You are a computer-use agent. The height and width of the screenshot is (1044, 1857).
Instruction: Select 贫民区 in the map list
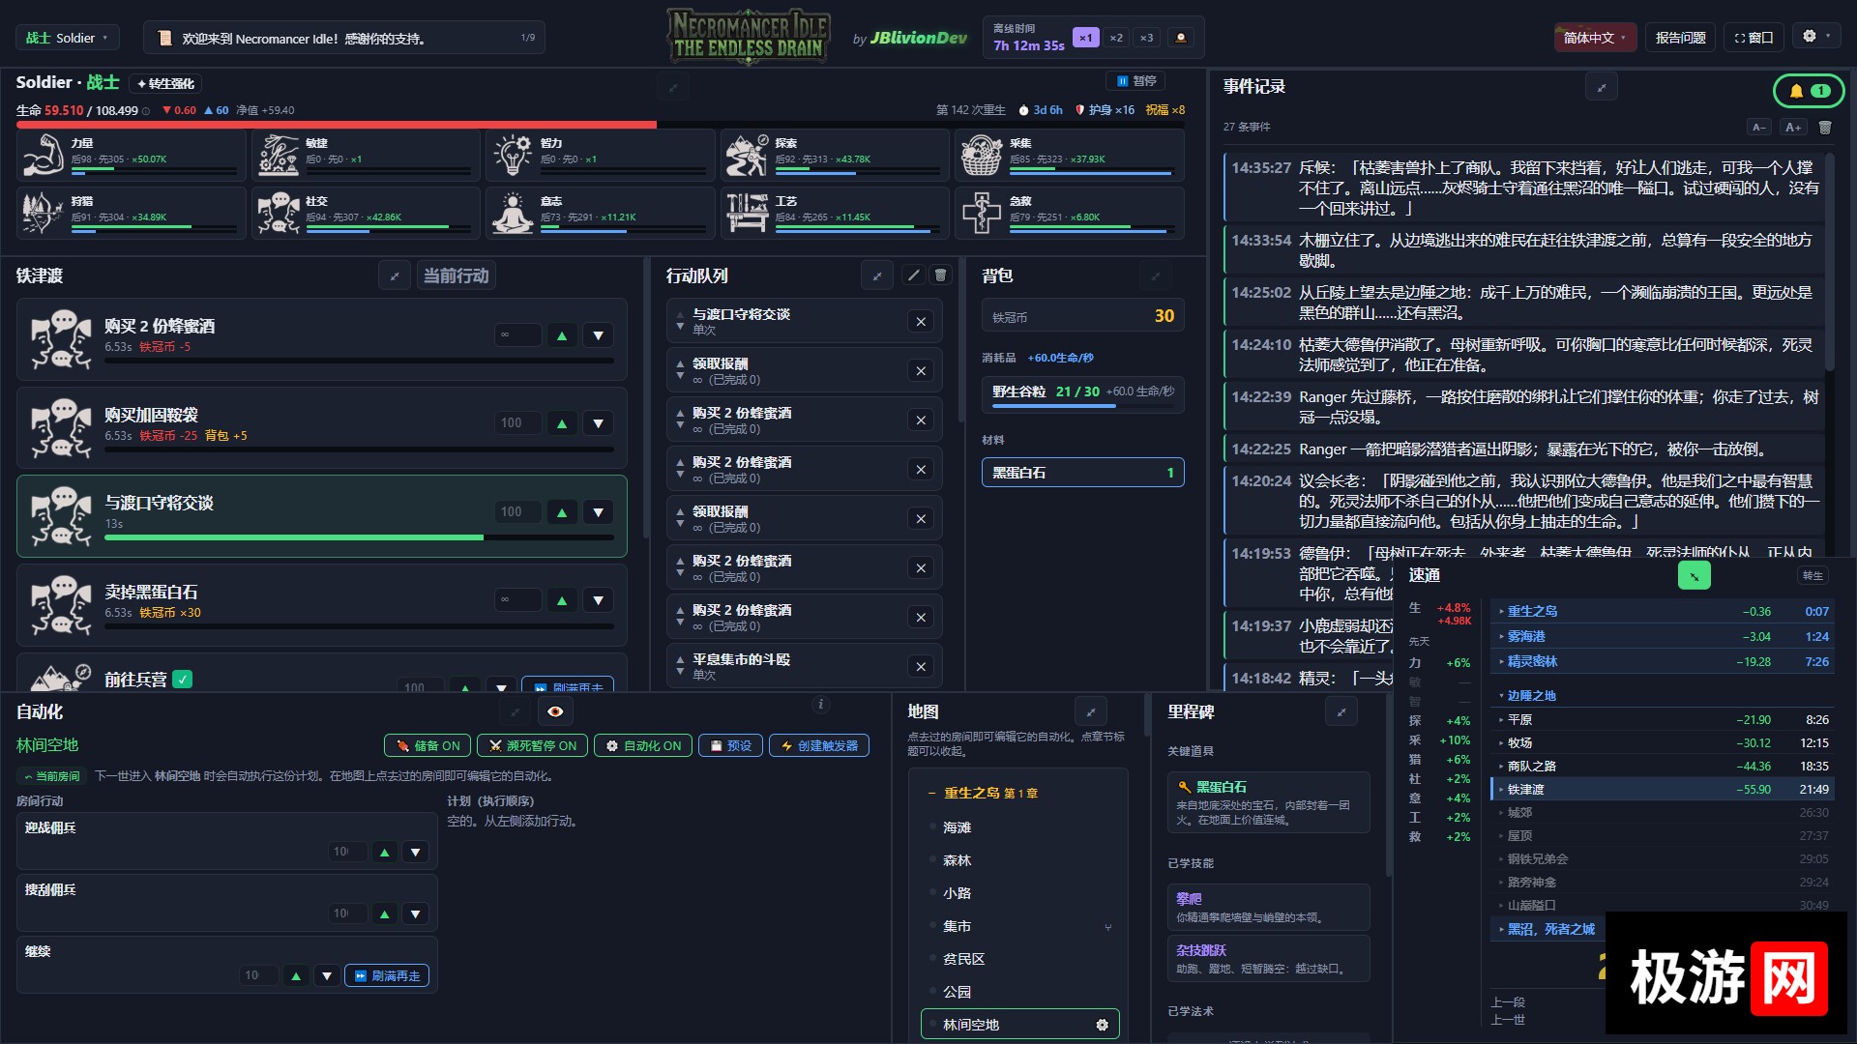click(x=1020, y=959)
